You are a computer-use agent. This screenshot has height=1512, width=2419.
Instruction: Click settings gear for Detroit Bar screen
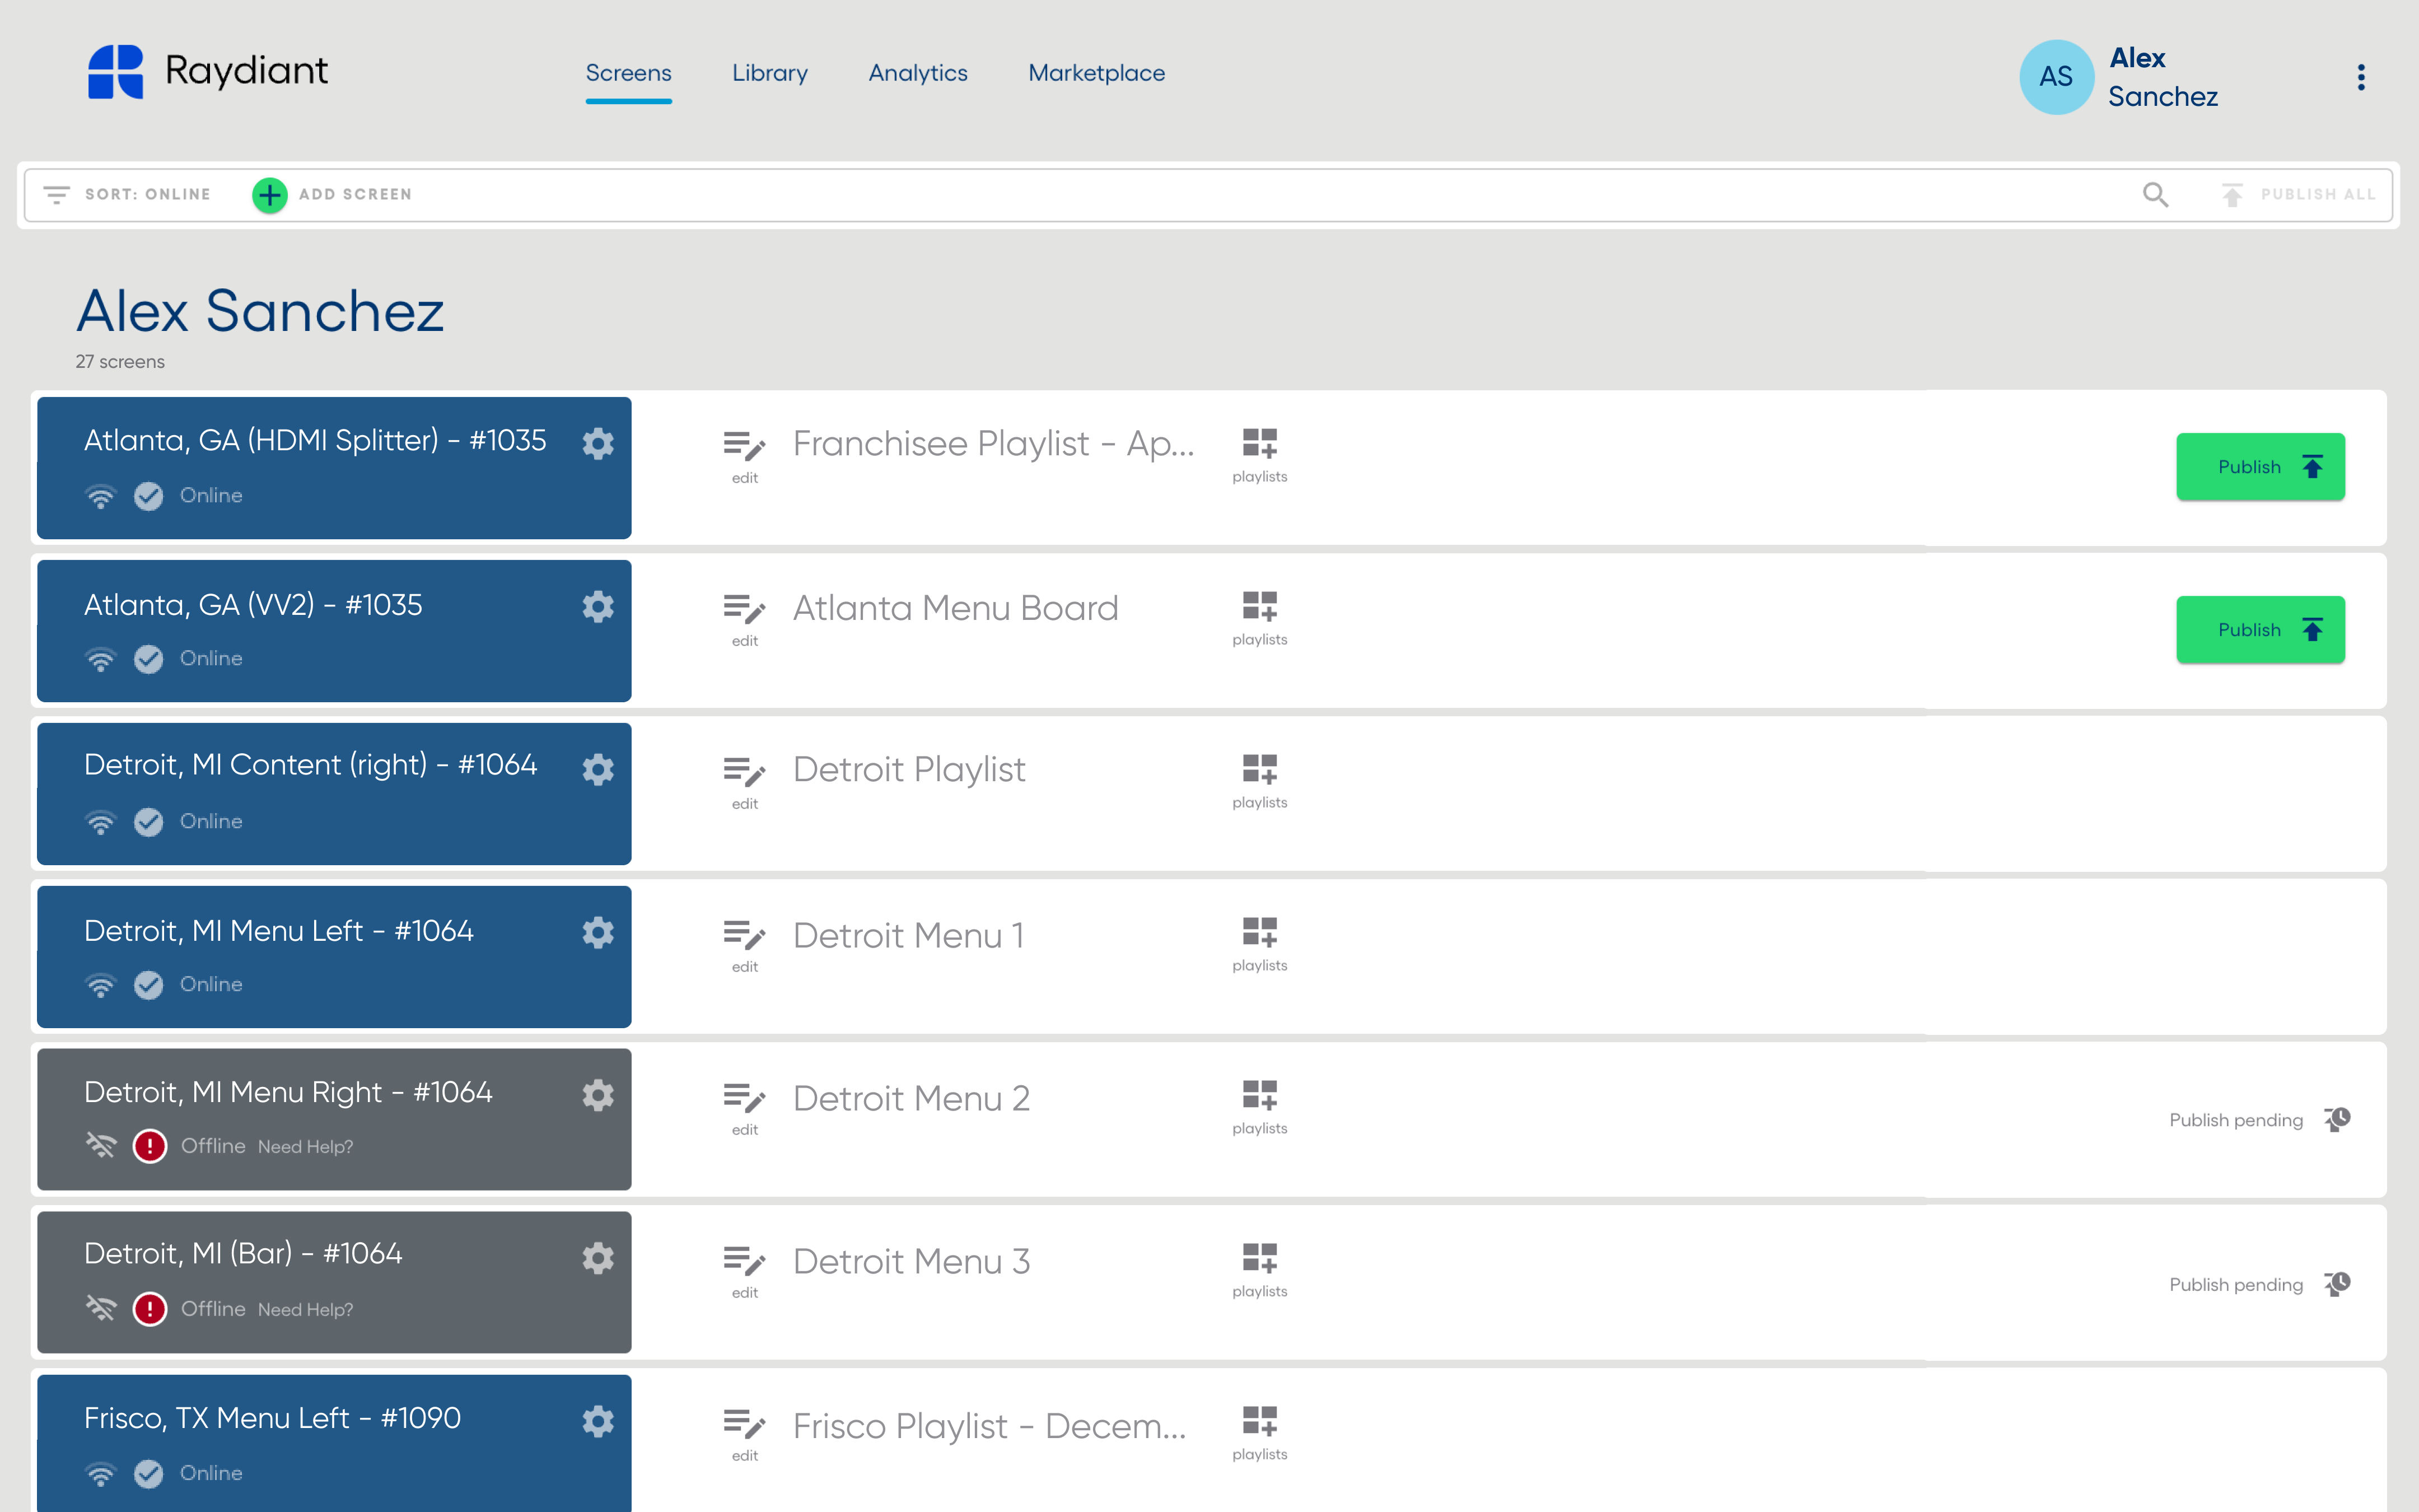coord(598,1258)
